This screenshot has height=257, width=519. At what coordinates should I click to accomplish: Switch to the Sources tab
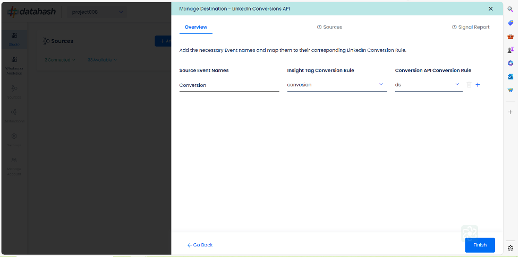(x=329, y=27)
